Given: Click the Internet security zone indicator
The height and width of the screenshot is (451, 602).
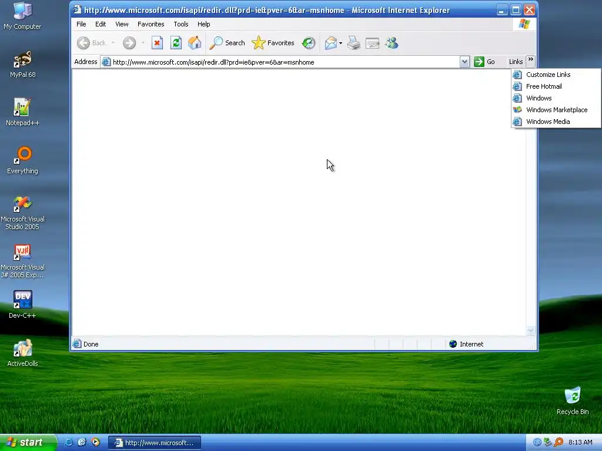Looking at the screenshot, I should pyautogui.click(x=466, y=344).
